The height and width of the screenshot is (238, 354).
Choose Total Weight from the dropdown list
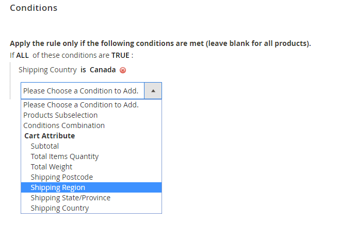52,167
